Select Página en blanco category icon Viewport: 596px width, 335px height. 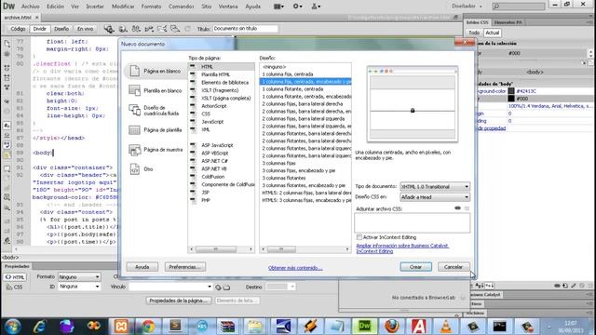click(x=134, y=71)
